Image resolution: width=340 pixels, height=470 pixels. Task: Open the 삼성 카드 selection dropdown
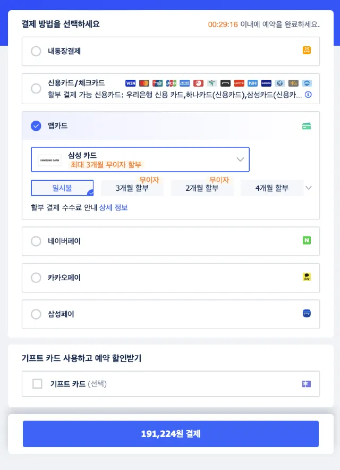point(140,160)
